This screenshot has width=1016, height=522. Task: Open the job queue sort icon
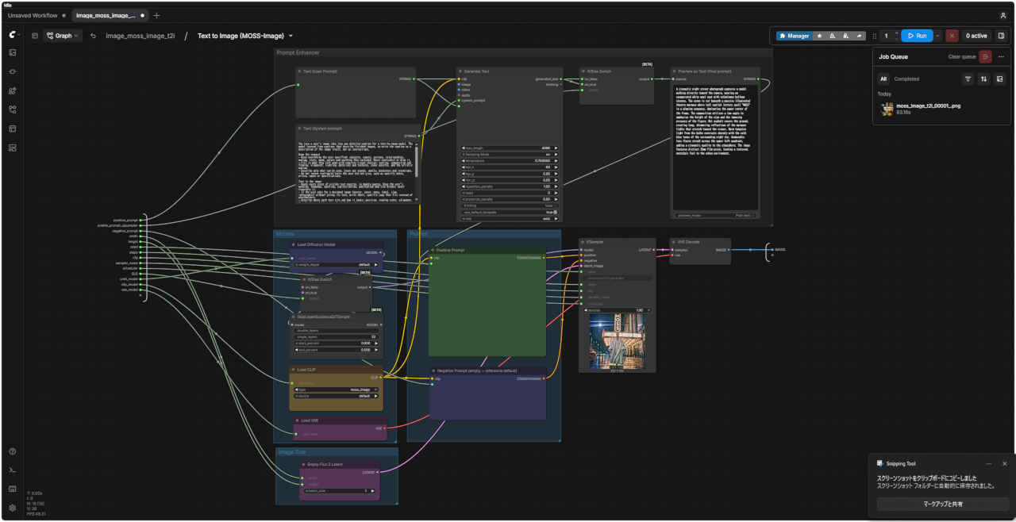pos(983,79)
